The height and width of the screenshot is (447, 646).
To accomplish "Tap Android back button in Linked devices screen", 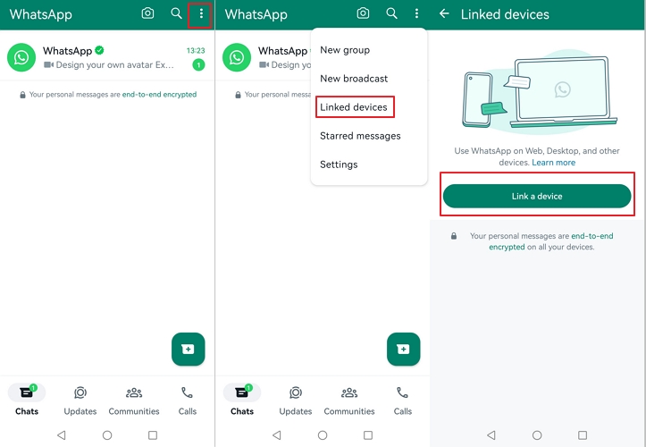I will (x=491, y=435).
